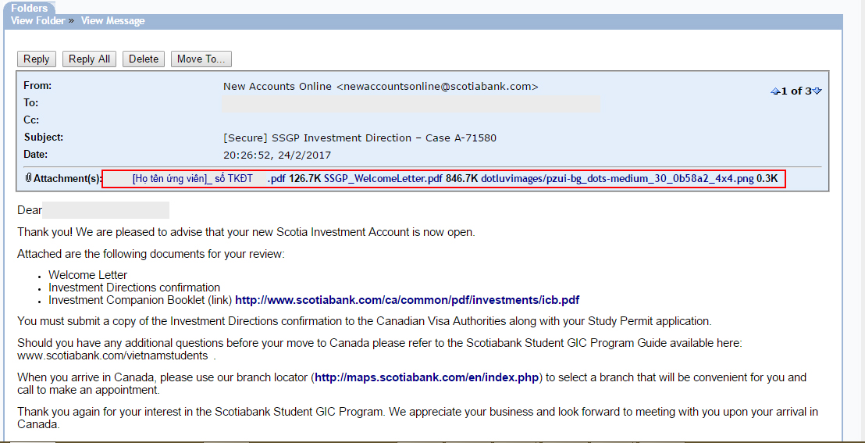Delete the current message
This screenshot has height=443, width=865.
pyautogui.click(x=144, y=59)
